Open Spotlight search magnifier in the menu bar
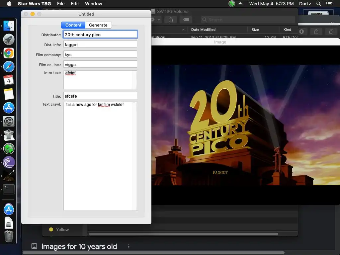The height and width of the screenshot is (255, 340). tap(318, 4)
